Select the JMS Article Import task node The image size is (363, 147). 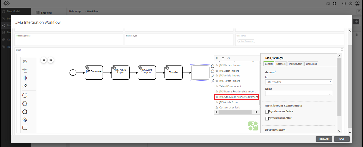click(120, 73)
